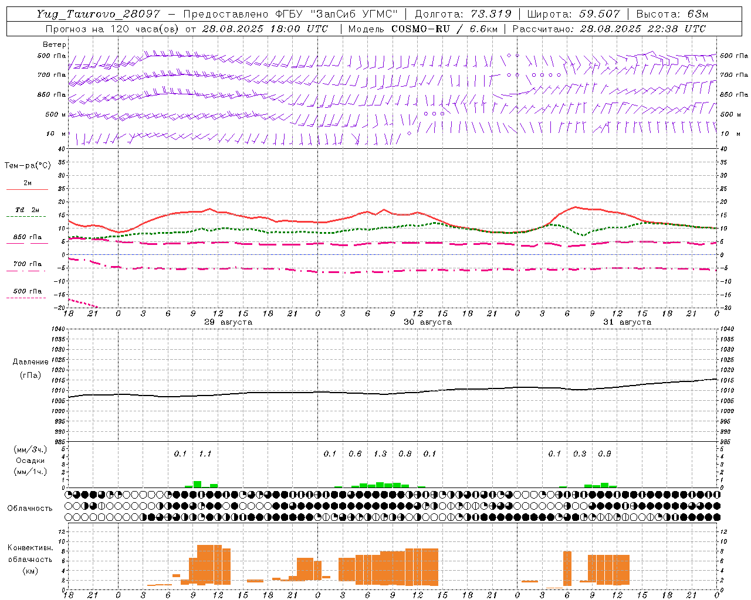Click the Высота: 63м value
Image resolution: width=751 pixels, height=600 pixels.
click(672, 14)
